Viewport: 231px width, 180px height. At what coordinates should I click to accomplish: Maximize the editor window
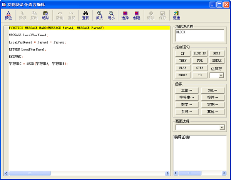[x=219, y=5]
